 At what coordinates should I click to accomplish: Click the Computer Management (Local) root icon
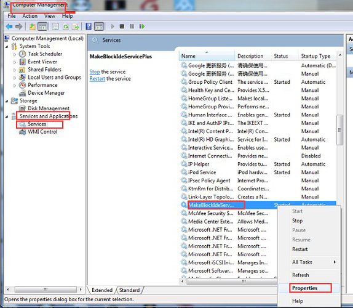[7, 38]
